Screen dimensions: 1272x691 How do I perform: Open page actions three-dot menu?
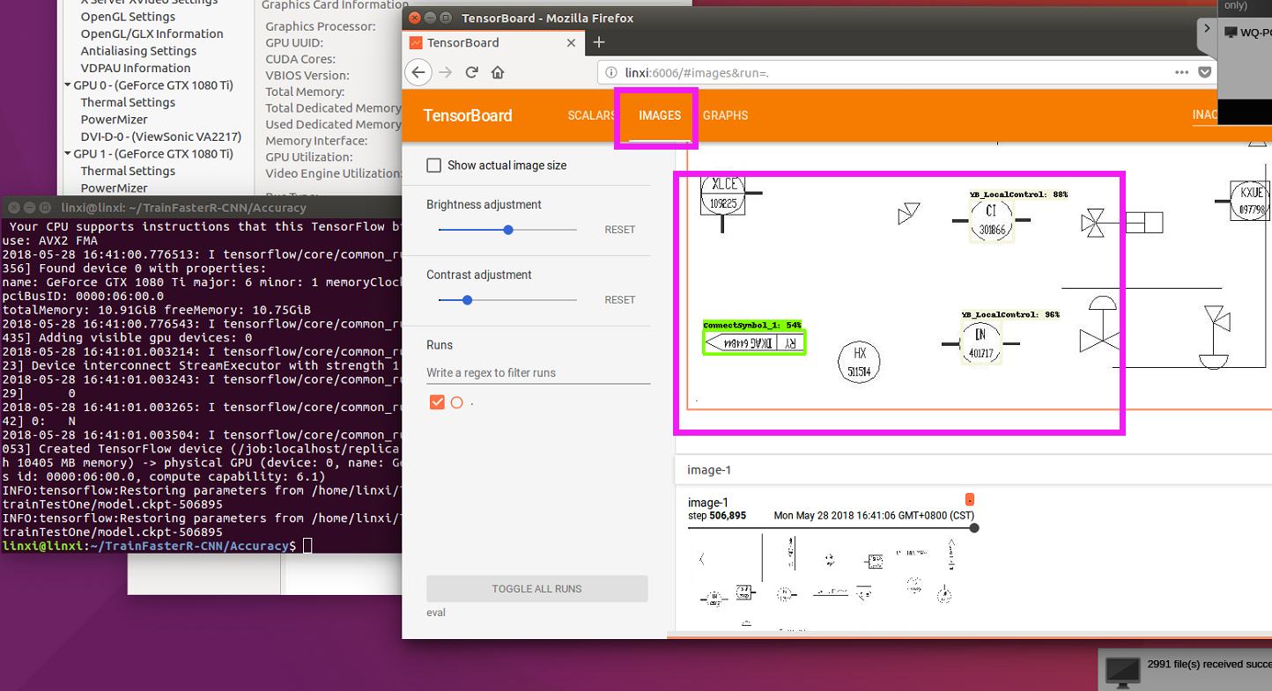click(x=1182, y=72)
